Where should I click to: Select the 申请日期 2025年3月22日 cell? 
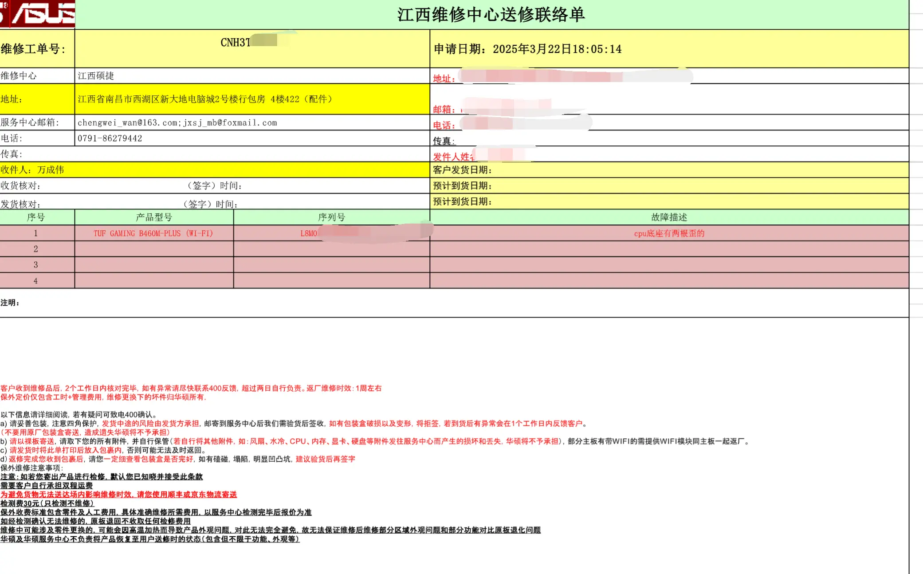pos(669,49)
